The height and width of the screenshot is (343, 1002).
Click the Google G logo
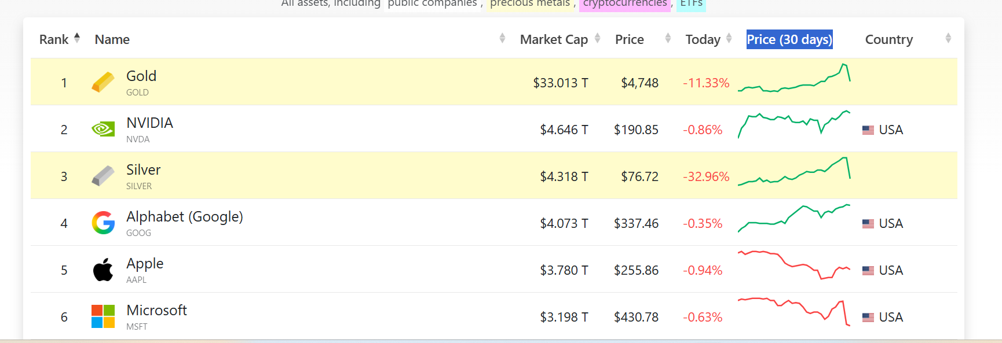coord(103,223)
